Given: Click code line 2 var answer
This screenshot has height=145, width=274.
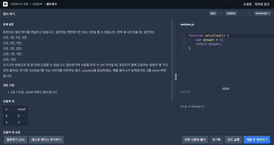Looking at the screenshot, I should click(210, 40).
